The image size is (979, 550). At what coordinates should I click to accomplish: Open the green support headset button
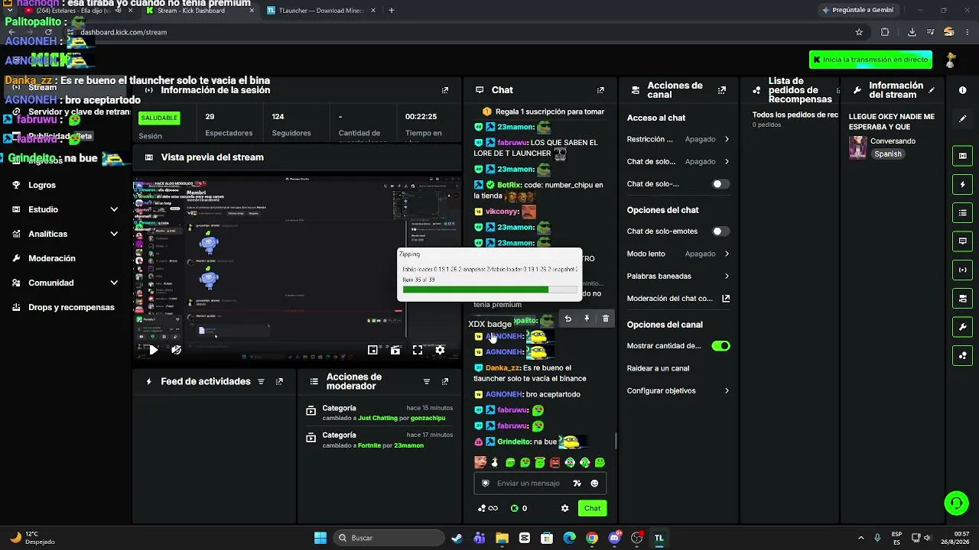[956, 503]
